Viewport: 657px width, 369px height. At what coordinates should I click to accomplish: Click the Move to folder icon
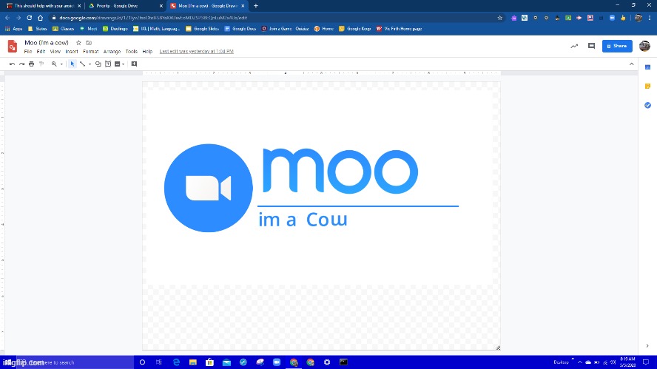point(89,43)
